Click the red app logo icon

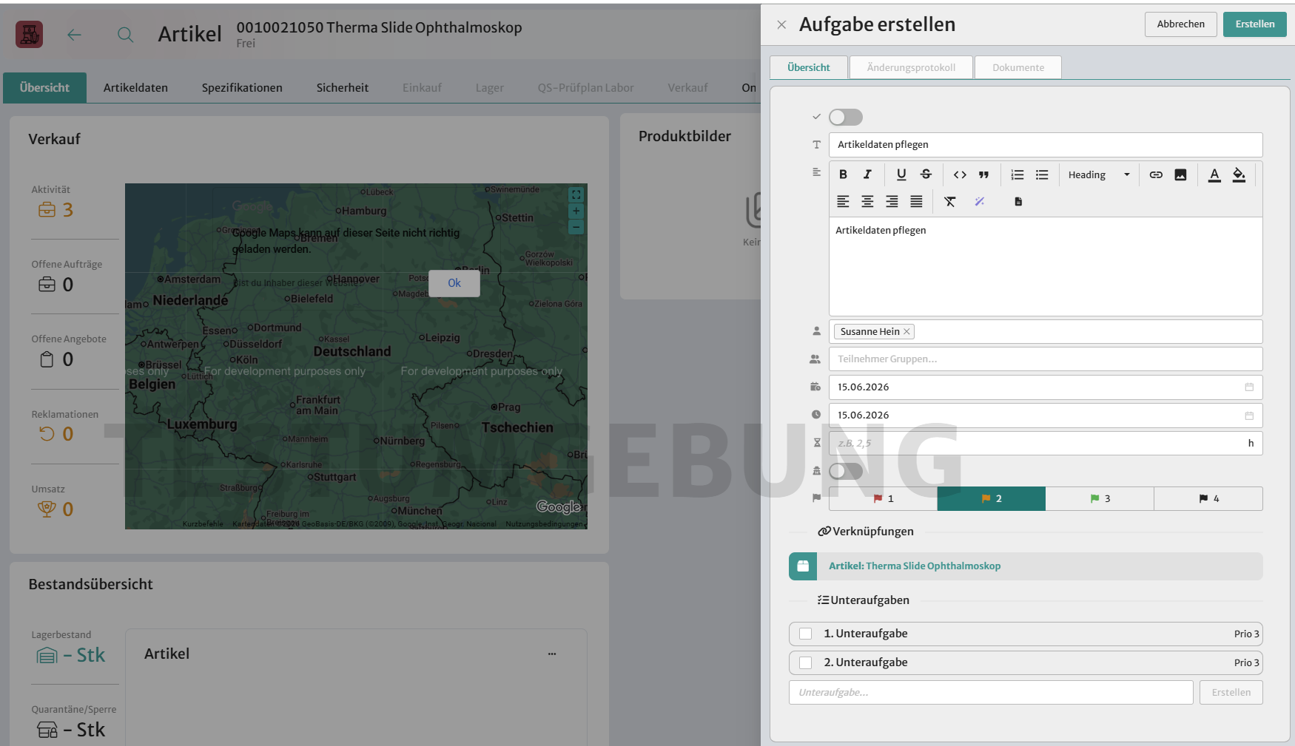[x=30, y=34]
